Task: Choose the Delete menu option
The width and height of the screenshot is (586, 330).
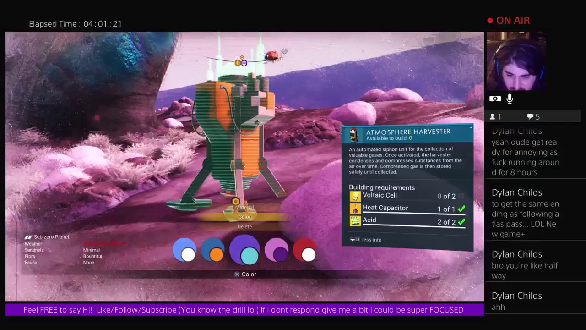Action: [244, 226]
